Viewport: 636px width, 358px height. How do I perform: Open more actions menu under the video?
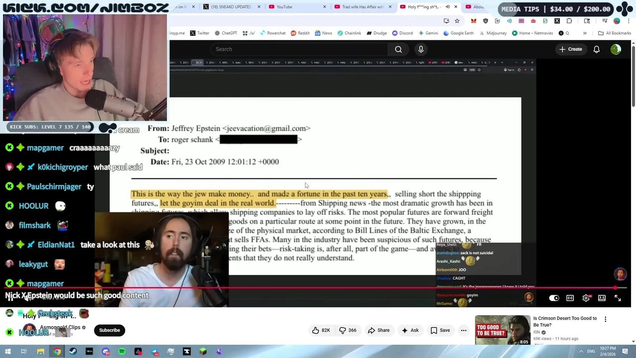tap(464, 330)
